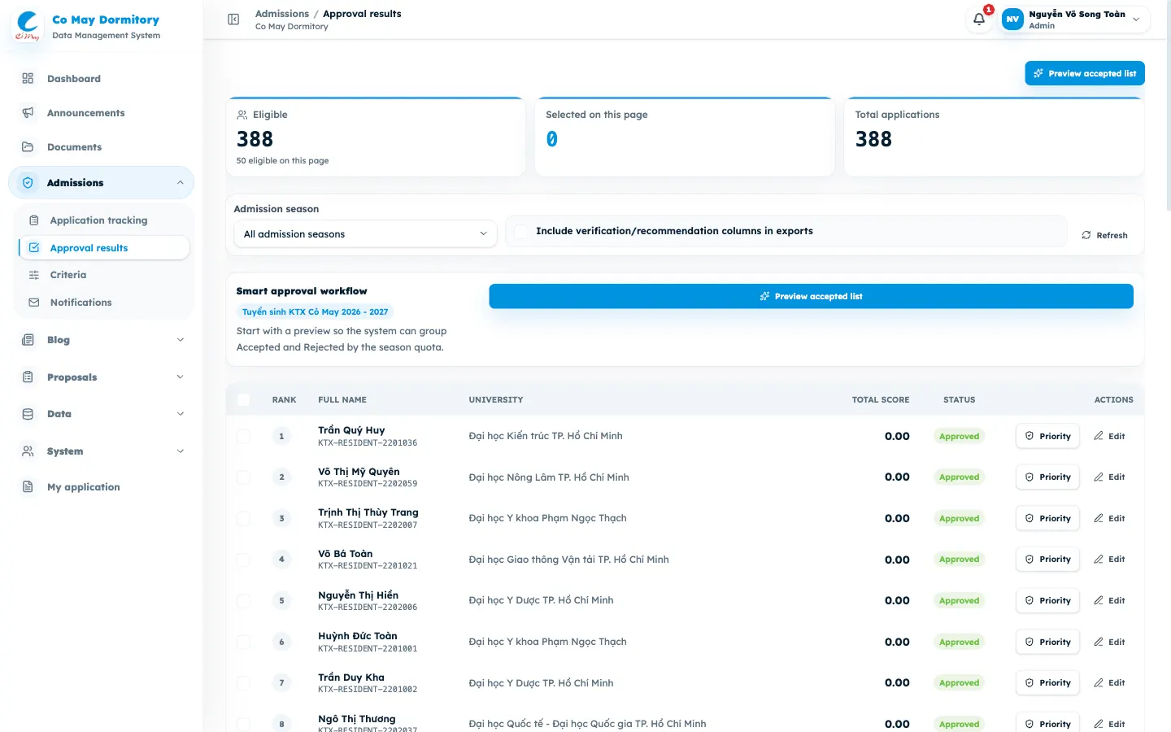Open the user account menu chevron
This screenshot has height=732, width=1171.
coord(1136,20)
